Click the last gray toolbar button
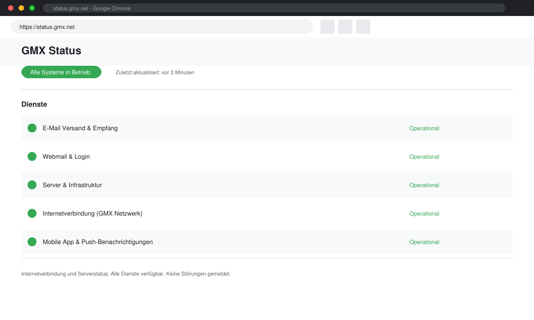The width and height of the screenshot is (534, 320). (363, 27)
